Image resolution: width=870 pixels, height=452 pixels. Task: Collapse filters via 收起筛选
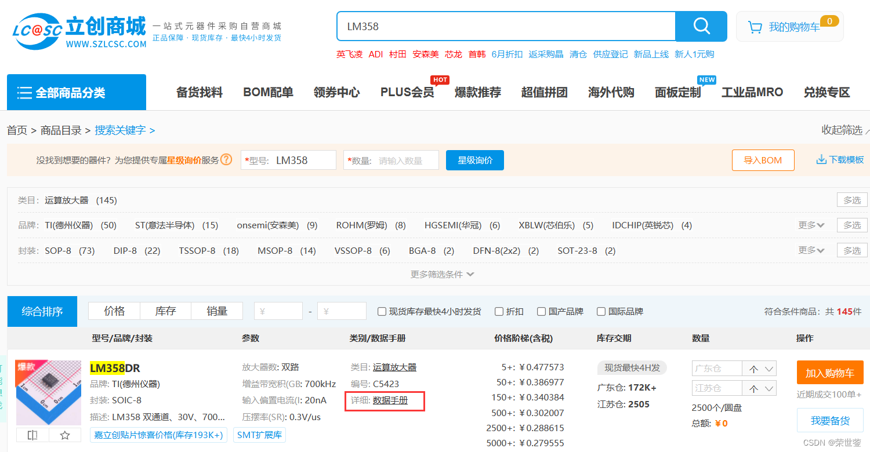coord(845,130)
